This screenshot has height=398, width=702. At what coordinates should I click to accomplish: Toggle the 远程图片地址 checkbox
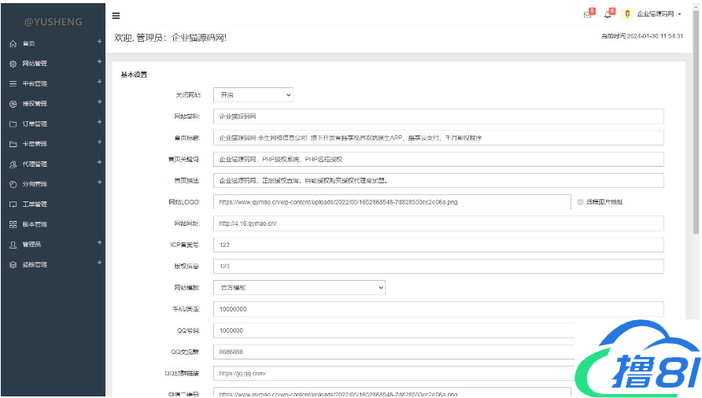click(581, 202)
